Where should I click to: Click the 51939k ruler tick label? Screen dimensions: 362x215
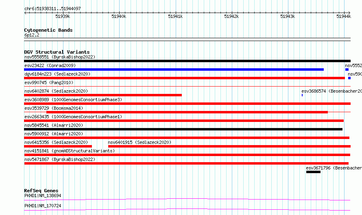pos(63,16)
